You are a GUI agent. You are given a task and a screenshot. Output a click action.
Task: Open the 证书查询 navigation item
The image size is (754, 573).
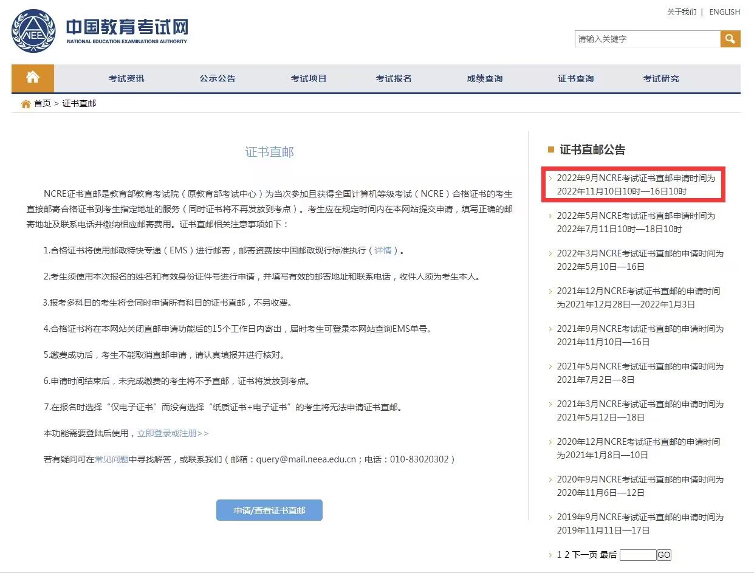[576, 78]
